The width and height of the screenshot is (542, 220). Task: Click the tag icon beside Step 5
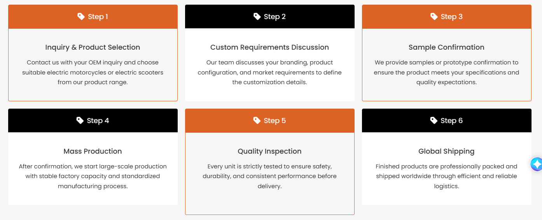pos(257,120)
